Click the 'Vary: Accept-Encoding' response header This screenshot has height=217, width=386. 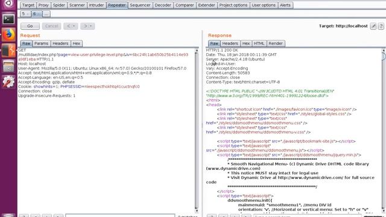pyautogui.click(x=227, y=68)
